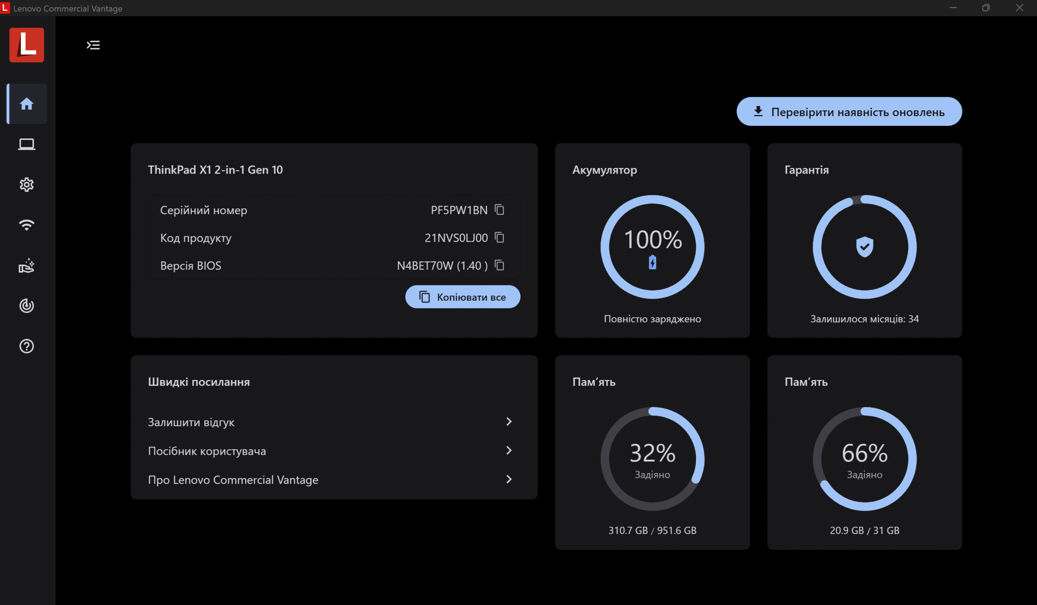Click the 32% storage usage gauge
Viewport: 1037px width, 605px height.
[652, 459]
